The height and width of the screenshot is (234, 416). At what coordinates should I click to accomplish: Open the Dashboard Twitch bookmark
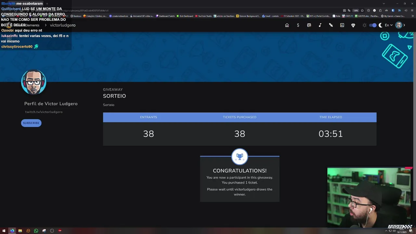[165, 16]
